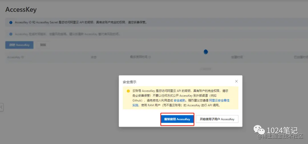Close the 安全提示 dialog
This screenshot has width=308, height=144.
(x=236, y=81)
